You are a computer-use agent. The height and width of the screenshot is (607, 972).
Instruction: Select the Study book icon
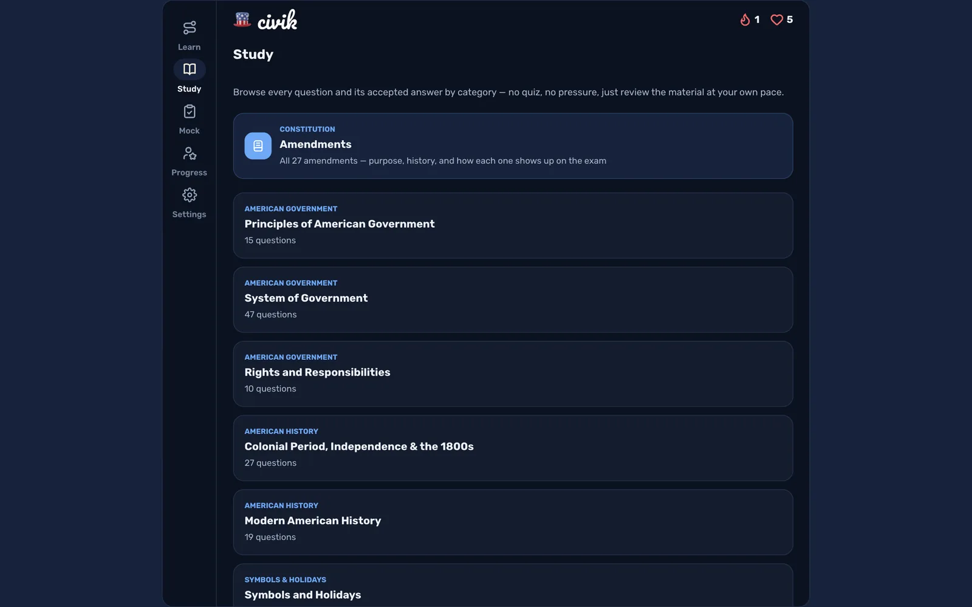189,69
